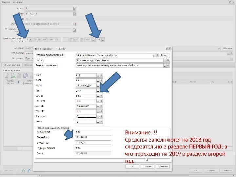The width and height of the screenshot is (236, 177).
Task: Clear the Смета field with its X
Action: (168, 61)
